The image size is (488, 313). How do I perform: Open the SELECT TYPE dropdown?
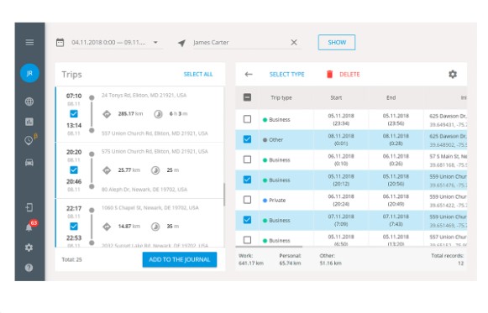(x=286, y=75)
